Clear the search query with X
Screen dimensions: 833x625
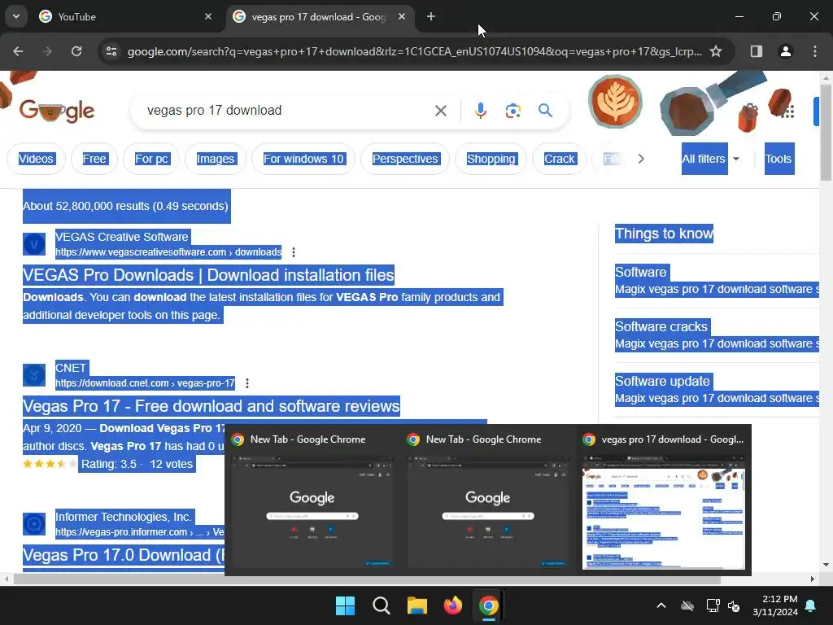coord(441,111)
